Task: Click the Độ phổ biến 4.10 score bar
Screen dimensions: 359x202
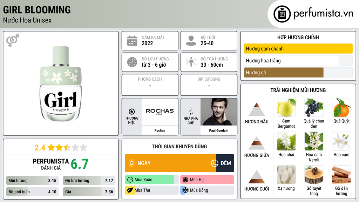Action: point(32,192)
